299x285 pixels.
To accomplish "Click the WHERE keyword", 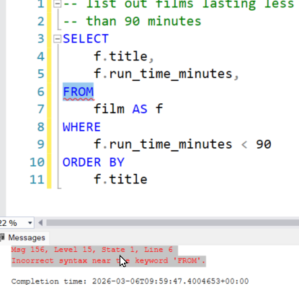I will [81, 127].
